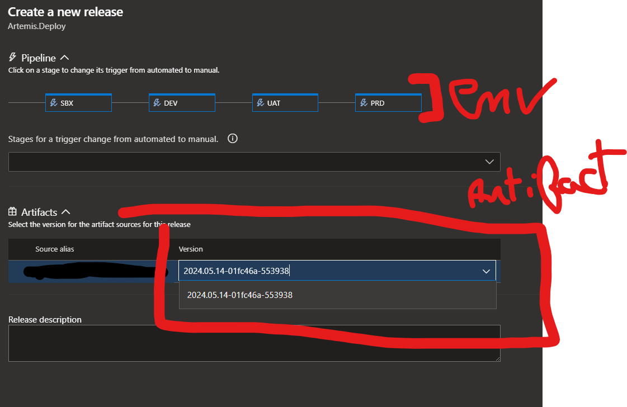This screenshot has height=407, width=627.
Task: Open the info tooltip icon beside stages label
Action: point(232,139)
